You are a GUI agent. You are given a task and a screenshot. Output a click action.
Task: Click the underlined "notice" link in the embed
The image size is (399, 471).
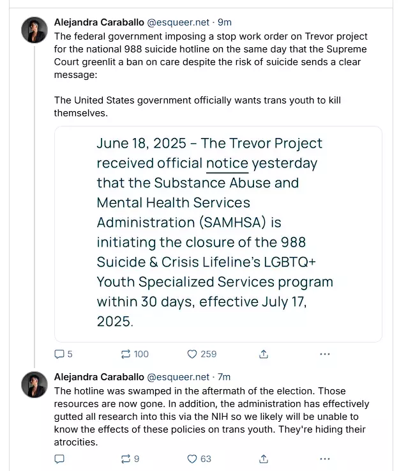227,163
